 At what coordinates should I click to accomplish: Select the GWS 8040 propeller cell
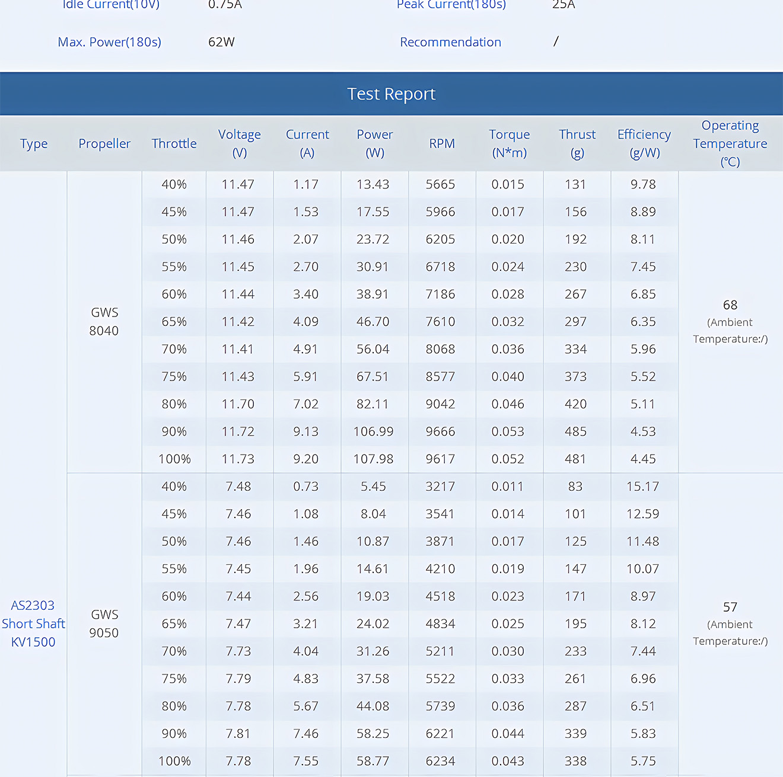click(104, 322)
